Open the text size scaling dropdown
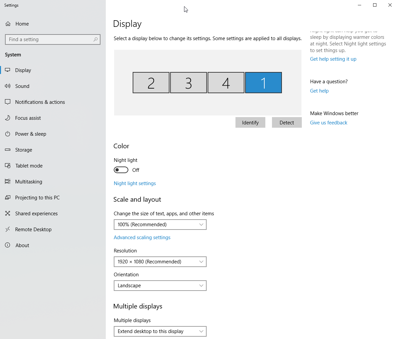Screen dimensions: 396x339 160,225
